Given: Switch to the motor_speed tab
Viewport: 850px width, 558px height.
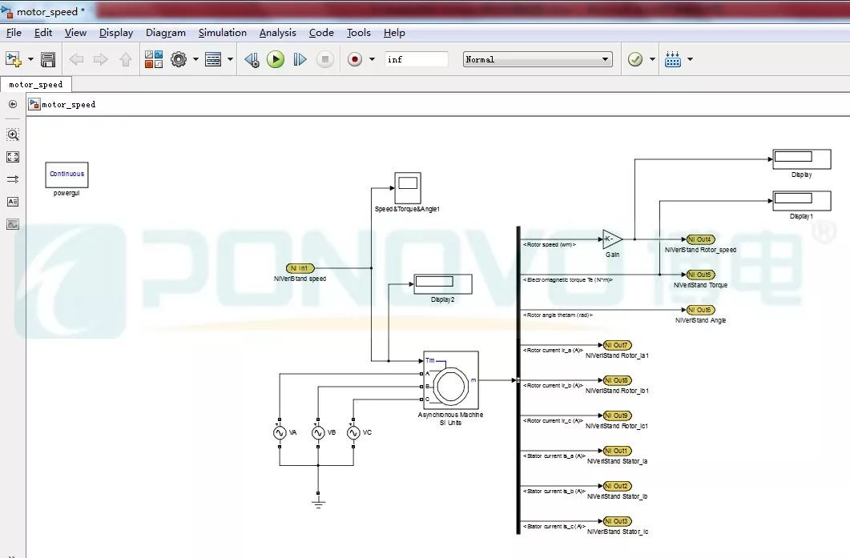Looking at the screenshot, I should pos(36,83).
